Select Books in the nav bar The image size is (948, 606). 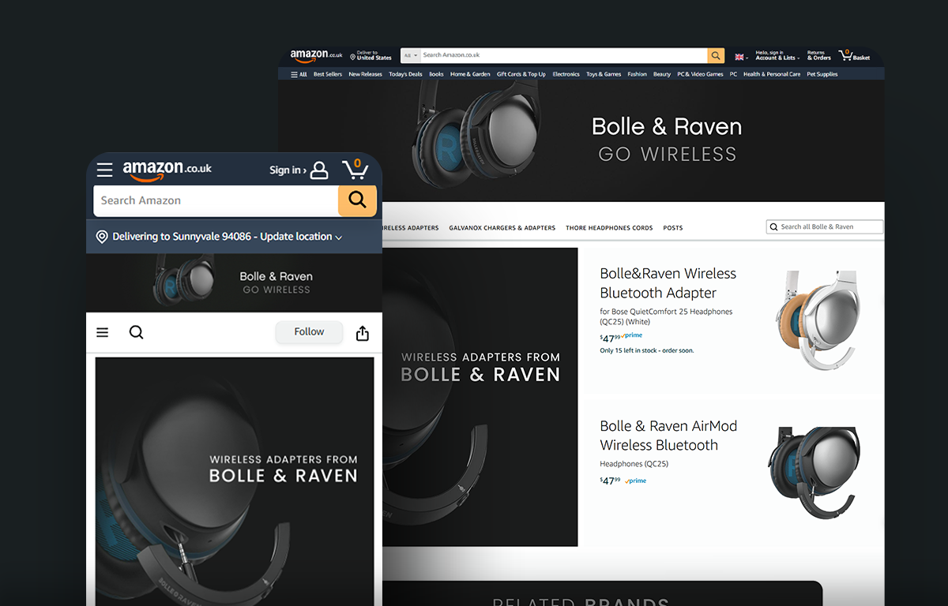pyautogui.click(x=436, y=74)
